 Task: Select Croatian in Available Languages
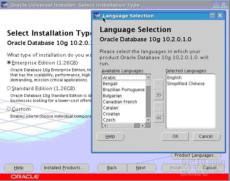point(124,114)
